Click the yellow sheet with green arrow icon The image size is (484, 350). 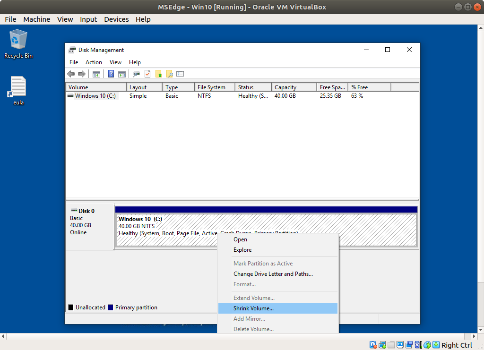click(159, 74)
